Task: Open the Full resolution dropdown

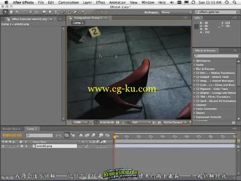Action: (x=141, y=123)
